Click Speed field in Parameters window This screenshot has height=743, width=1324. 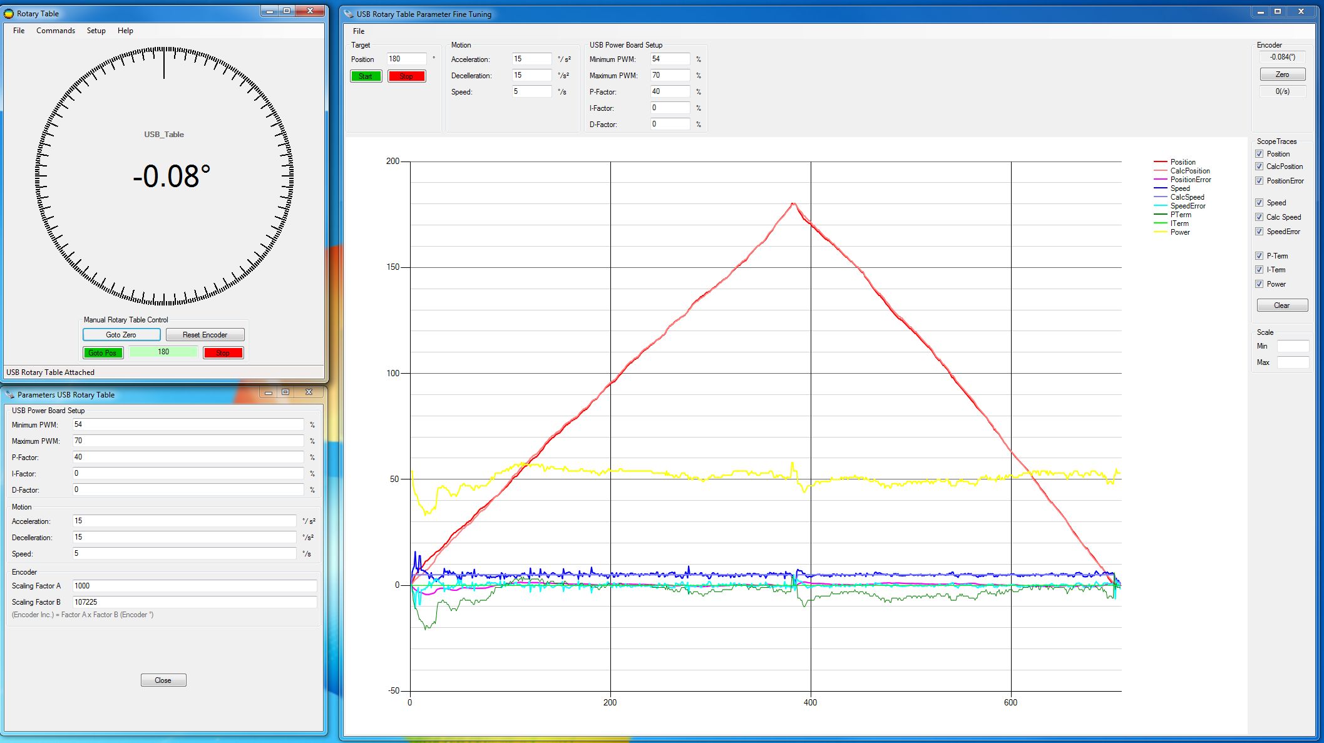pos(184,553)
